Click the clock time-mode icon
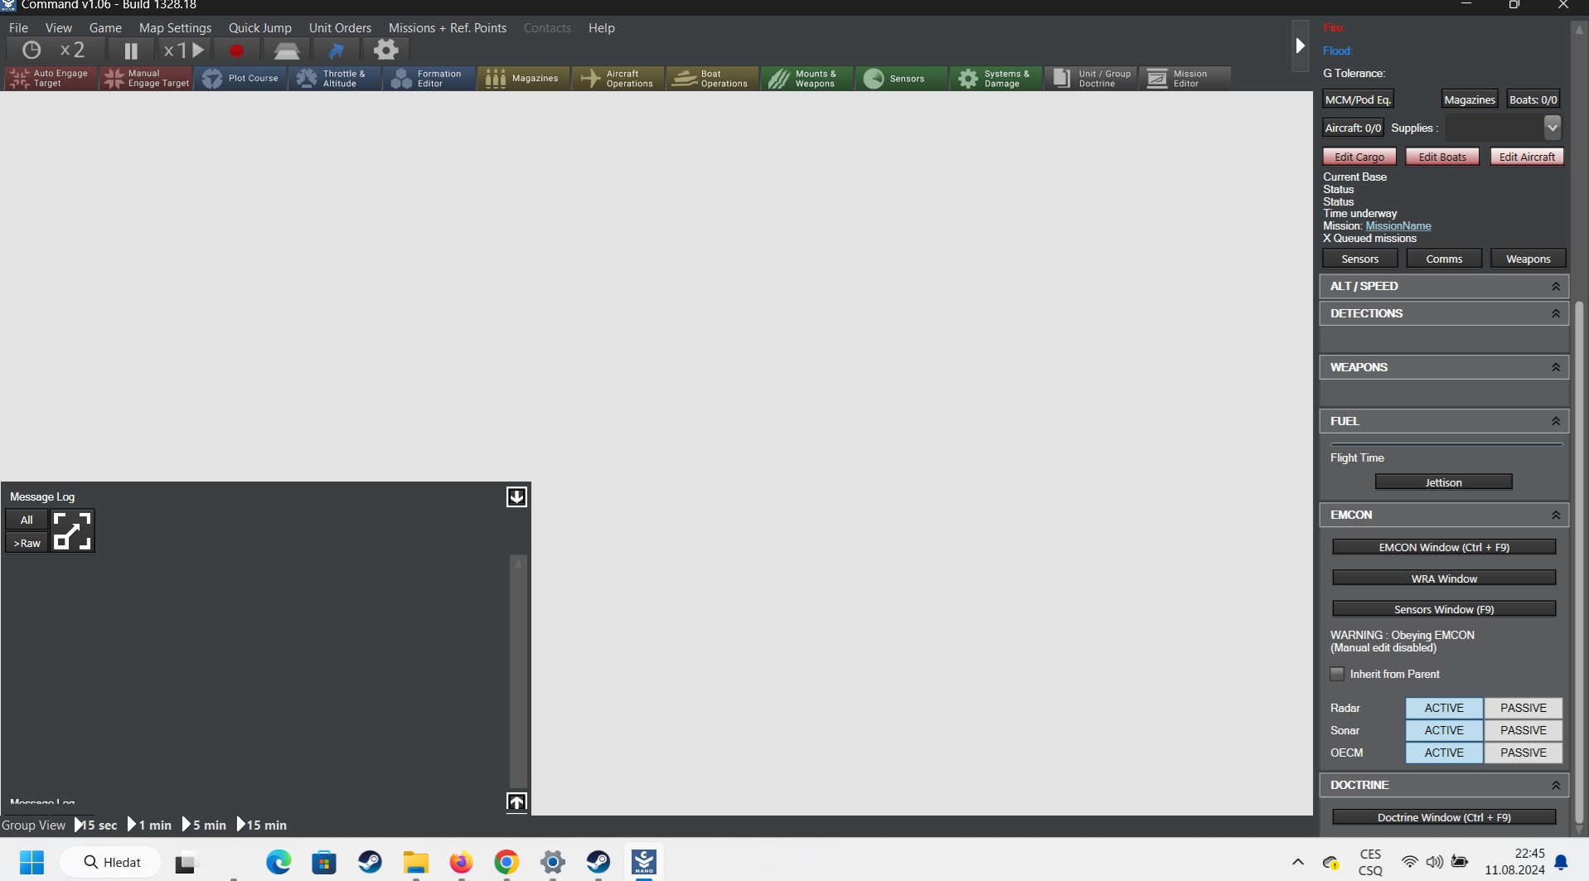1589x881 pixels. (x=31, y=51)
